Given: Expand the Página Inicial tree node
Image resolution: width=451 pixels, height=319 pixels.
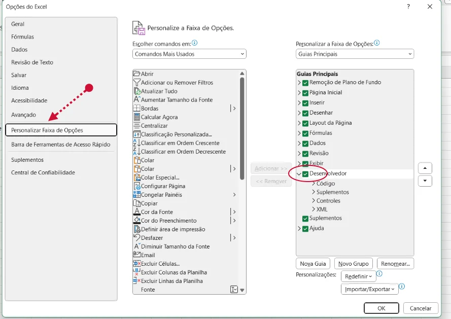Looking at the screenshot, I should pos(299,93).
